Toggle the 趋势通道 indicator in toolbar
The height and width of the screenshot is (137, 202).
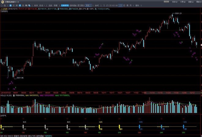(x=73, y=5)
